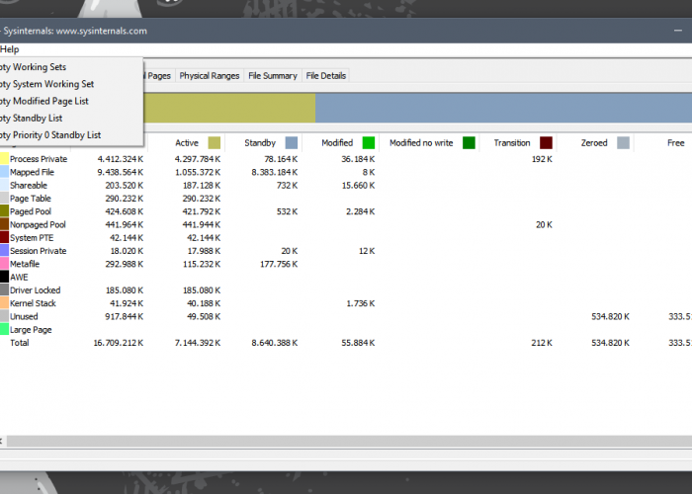The image size is (692, 494).
Task: Click the horizontal scrollbar track
Action: pos(349,441)
